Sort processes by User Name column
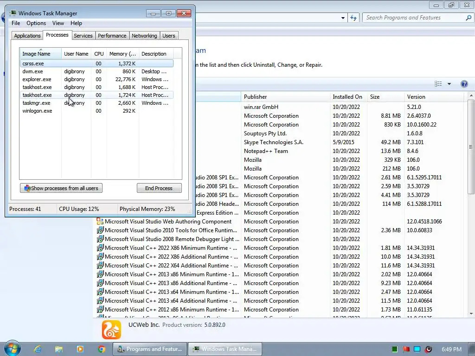The width and height of the screenshot is (475, 356). (76, 54)
